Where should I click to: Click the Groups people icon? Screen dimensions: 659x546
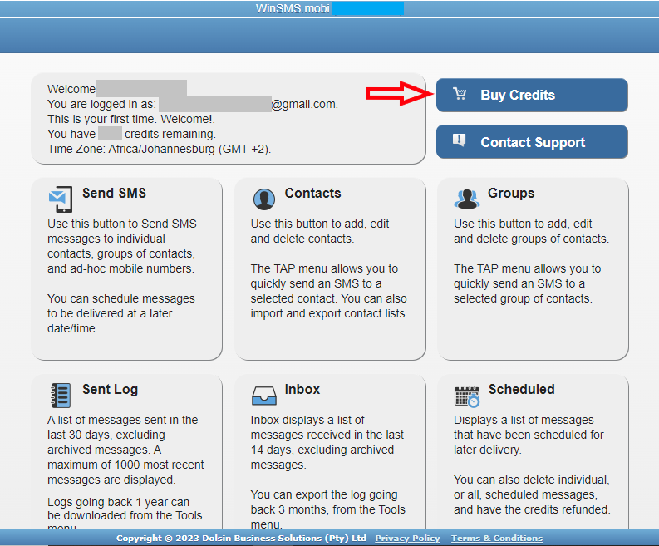[x=466, y=199]
